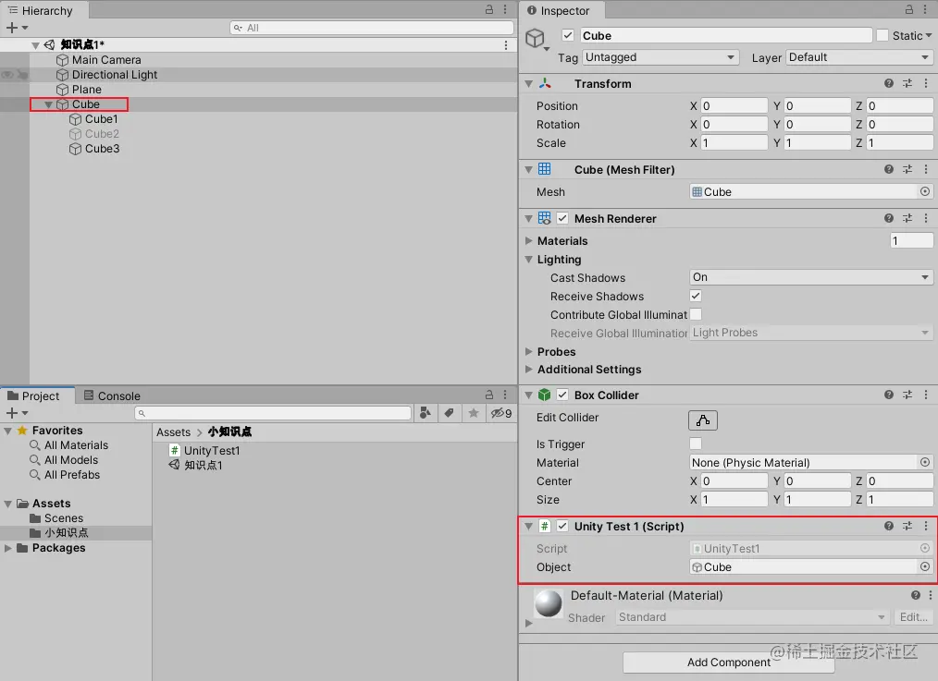The width and height of the screenshot is (938, 681).
Task: Open the Layer dropdown Default
Action: (x=859, y=57)
